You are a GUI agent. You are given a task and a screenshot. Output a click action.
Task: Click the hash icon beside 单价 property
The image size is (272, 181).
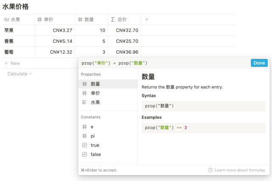click(84, 93)
